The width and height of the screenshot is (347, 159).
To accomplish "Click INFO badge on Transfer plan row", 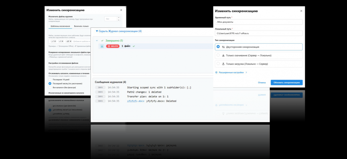I will pyautogui.click(x=100, y=97).
